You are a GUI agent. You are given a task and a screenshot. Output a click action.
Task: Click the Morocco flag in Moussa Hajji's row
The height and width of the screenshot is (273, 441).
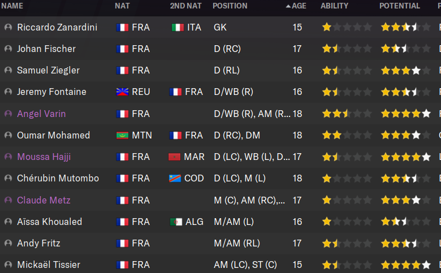[x=174, y=157]
